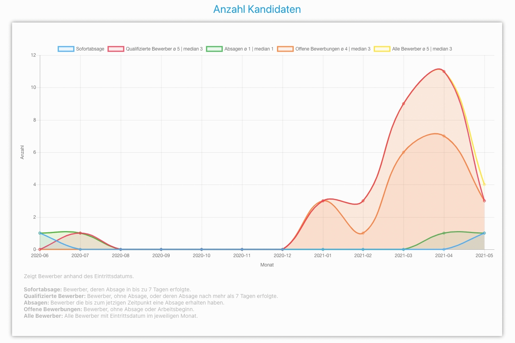The height and width of the screenshot is (343, 515).
Task: Click the orange data point at 2021-03
Action: point(403,152)
